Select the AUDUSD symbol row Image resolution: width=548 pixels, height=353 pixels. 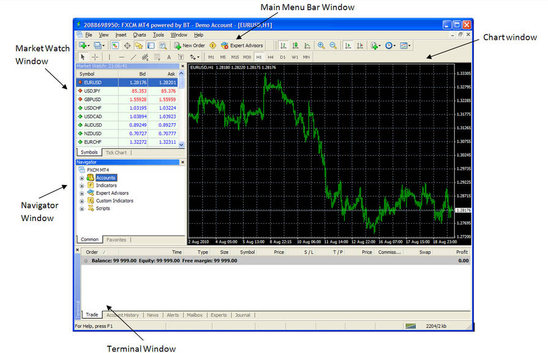point(127,125)
